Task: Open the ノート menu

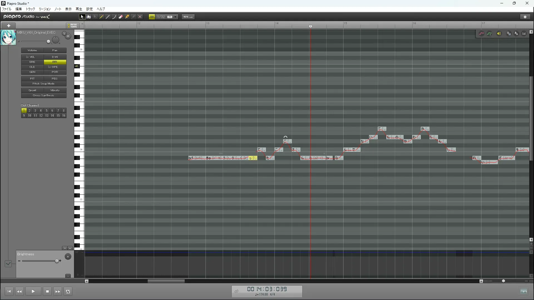Action: (x=58, y=9)
